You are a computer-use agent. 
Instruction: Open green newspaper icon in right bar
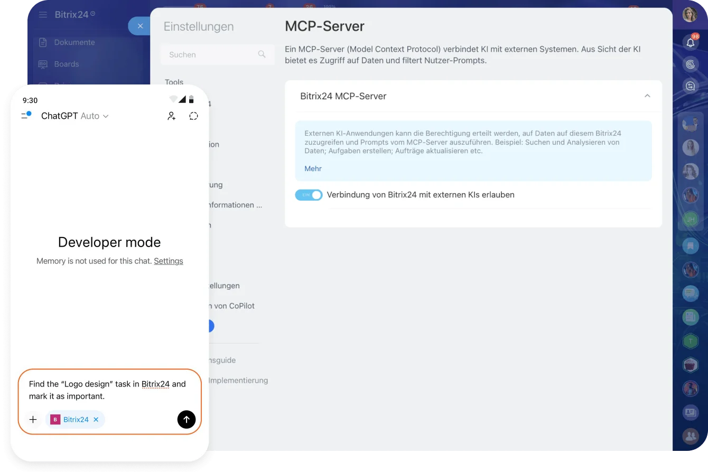click(x=691, y=317)
